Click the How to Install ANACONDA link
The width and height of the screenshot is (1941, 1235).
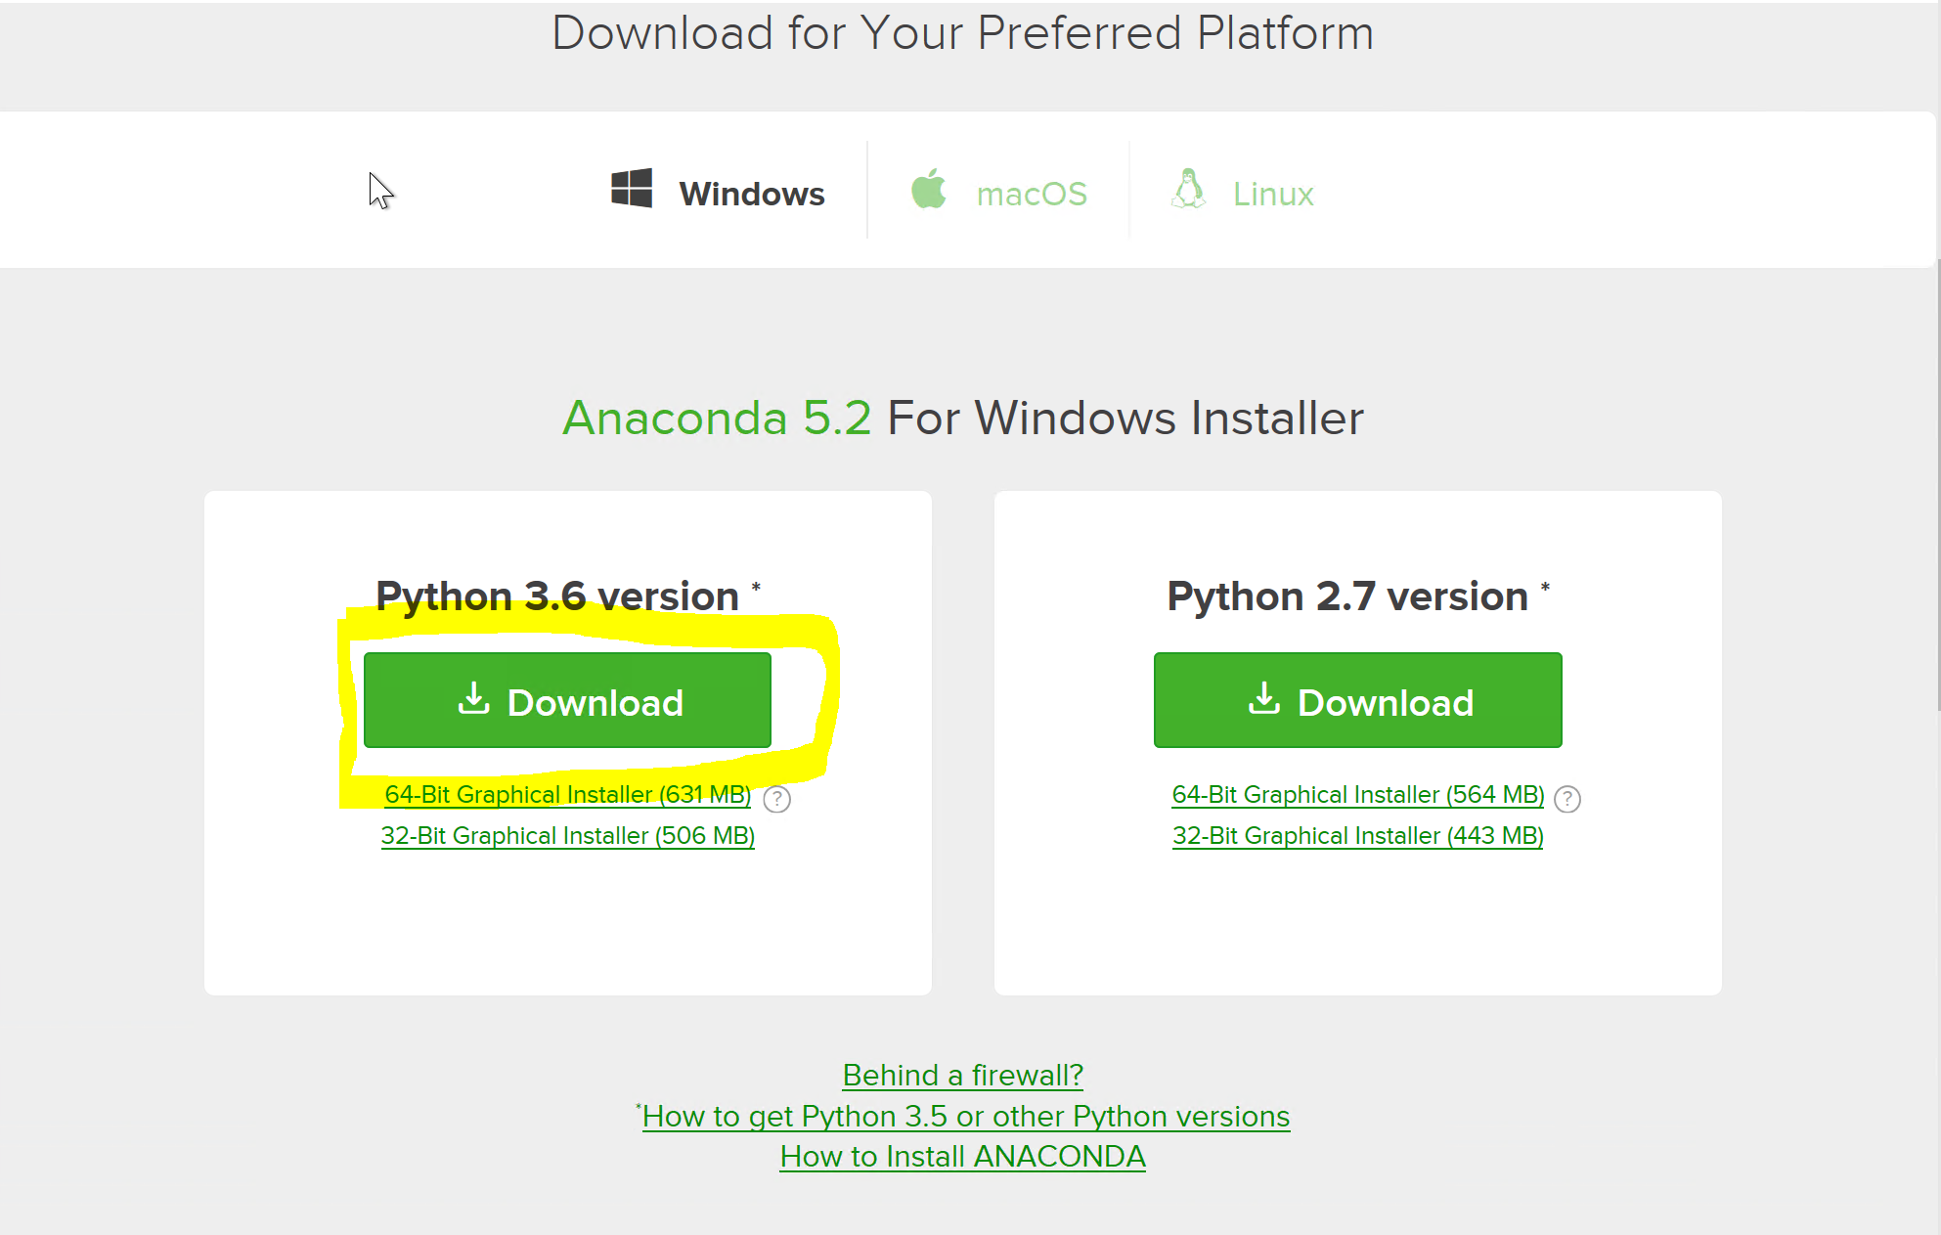962,1156
